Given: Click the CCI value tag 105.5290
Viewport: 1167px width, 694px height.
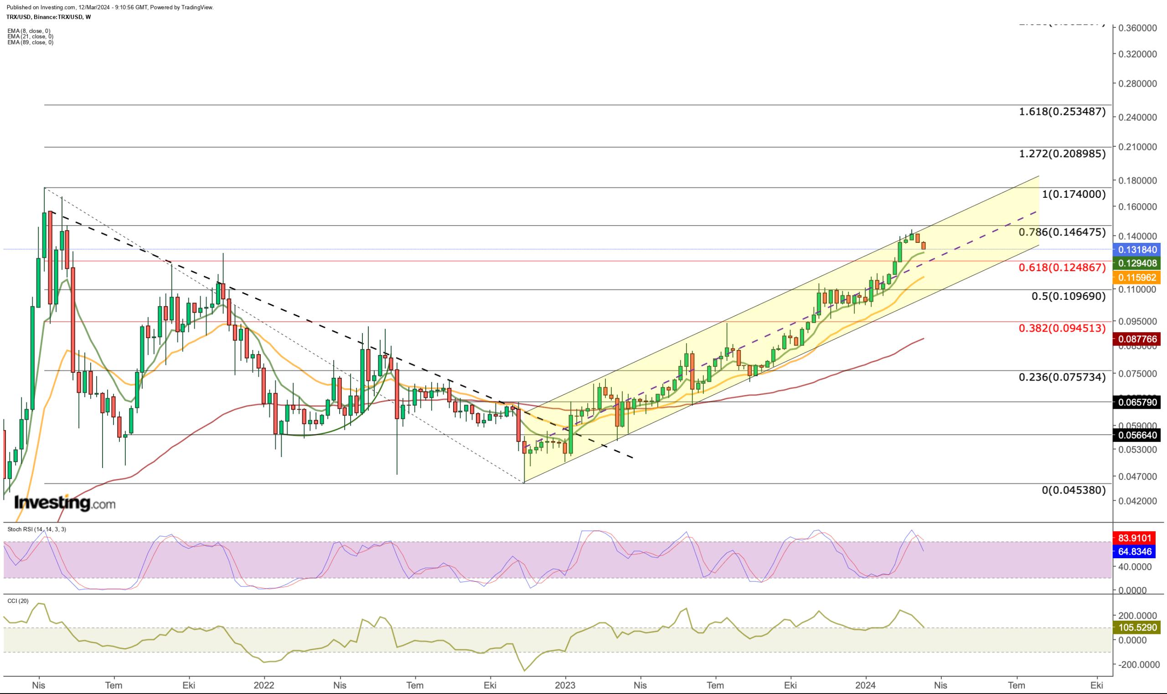Looking at the screenshot, I should pyautogui.click(x=1136, y=627).
